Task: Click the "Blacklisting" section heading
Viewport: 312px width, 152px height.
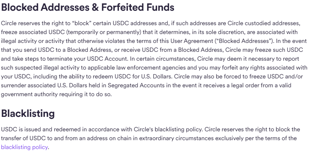Action: tap(28, 114)
